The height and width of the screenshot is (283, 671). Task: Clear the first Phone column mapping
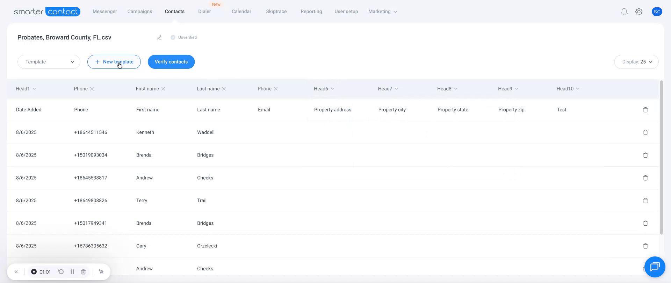pyautogui.click(x=92, y=89)
